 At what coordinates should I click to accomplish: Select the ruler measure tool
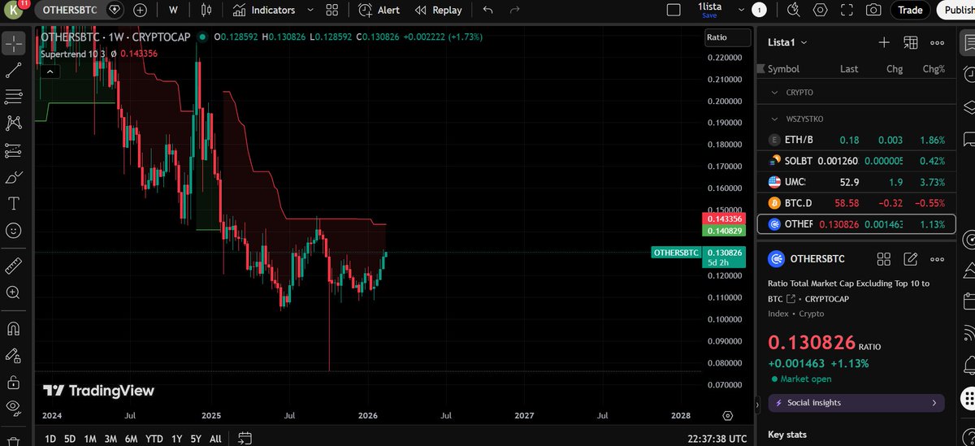[14, 266]
